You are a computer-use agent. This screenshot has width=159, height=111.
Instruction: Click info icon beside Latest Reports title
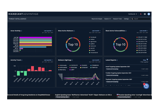117,60
